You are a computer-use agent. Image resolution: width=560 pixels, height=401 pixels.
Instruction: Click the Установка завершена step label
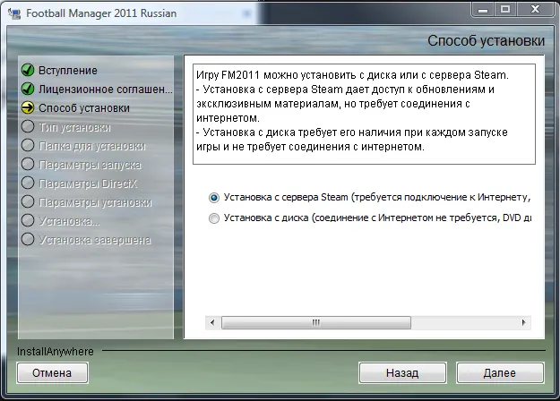(95, 240)
